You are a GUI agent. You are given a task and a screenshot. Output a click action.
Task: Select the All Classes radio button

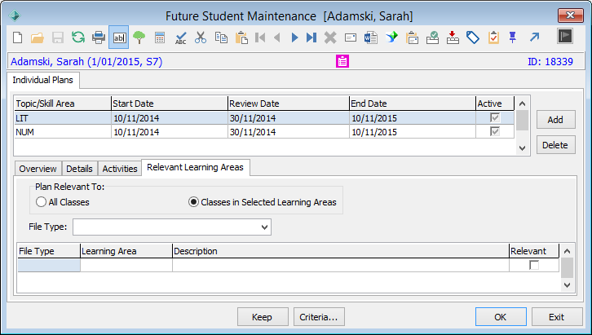[x=41, y=202]
